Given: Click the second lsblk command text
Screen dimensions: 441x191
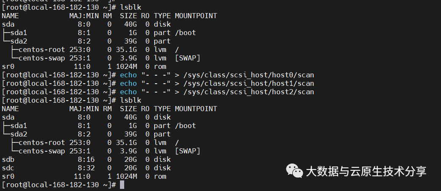Looking at the screenshot, I should click(x=131, y=100).
